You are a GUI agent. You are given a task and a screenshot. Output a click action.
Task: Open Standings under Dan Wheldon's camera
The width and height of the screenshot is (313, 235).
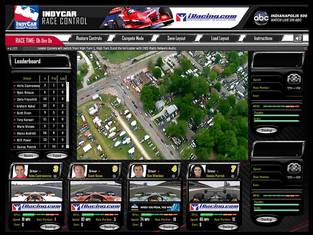coord(169,227)
